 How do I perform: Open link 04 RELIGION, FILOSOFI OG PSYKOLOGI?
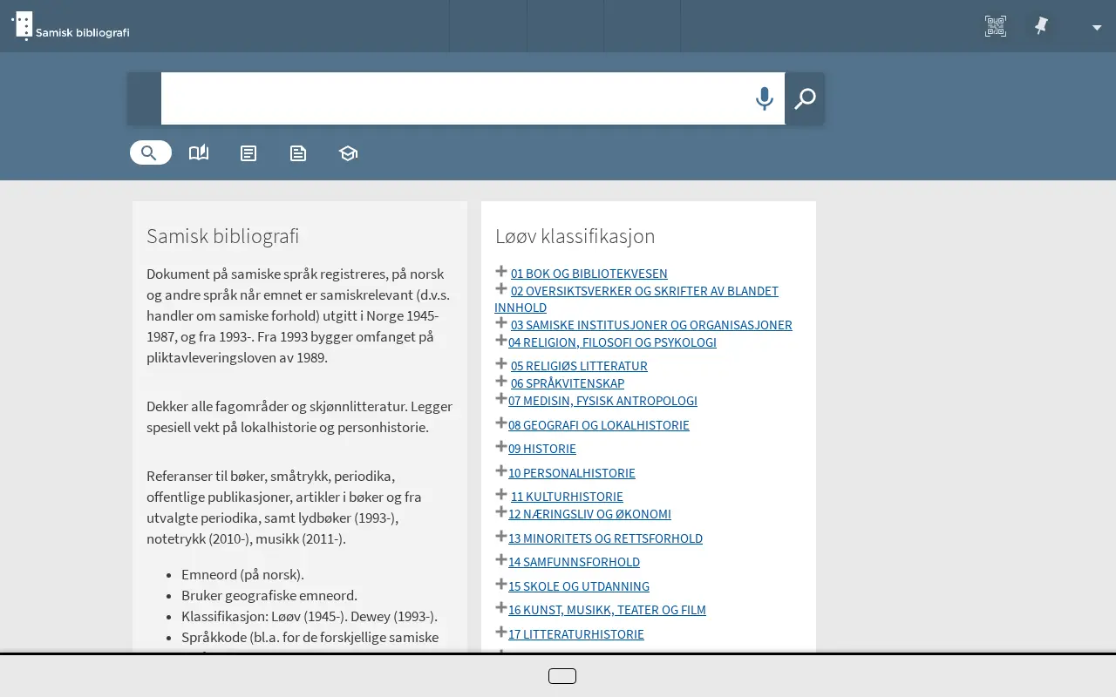pyautogui.click(x=612, y=342)
